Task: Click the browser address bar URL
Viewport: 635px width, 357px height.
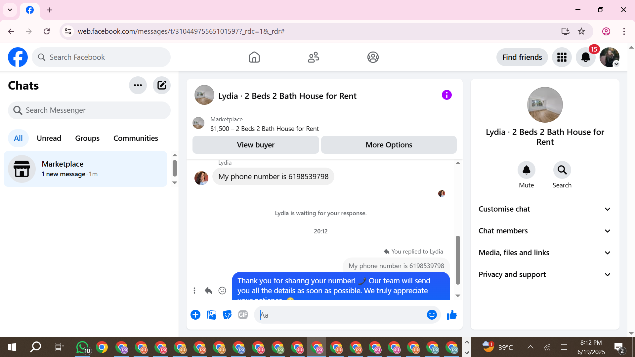Action: pyautogui.click(x=181, y=31)
